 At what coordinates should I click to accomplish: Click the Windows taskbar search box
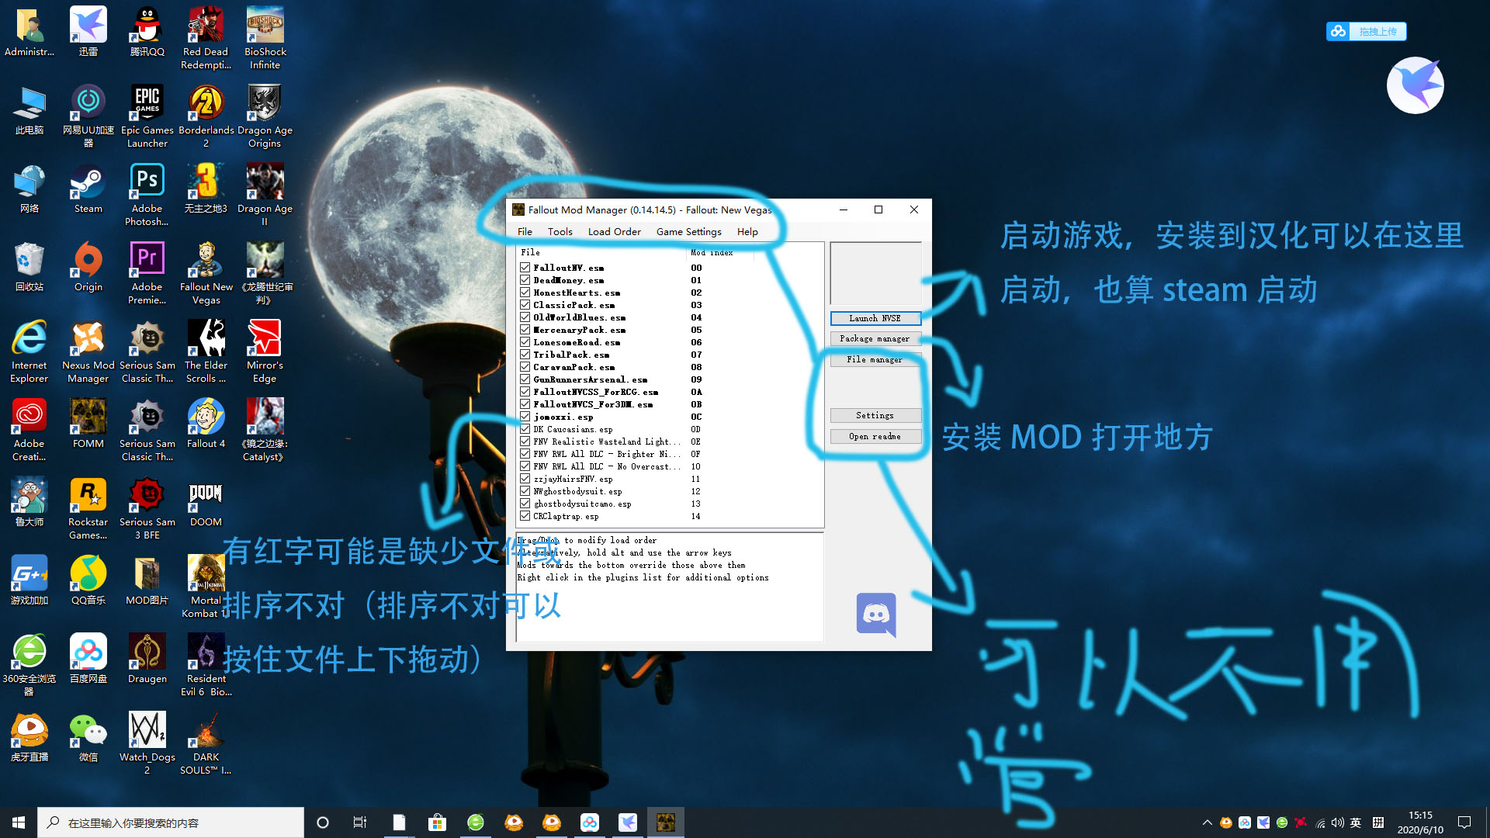(x=171, y=822)
